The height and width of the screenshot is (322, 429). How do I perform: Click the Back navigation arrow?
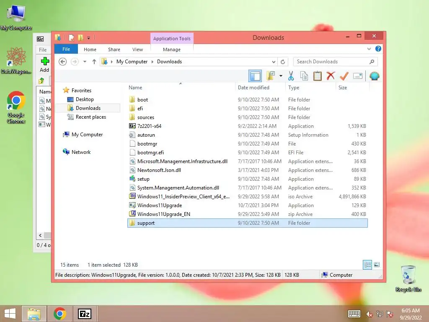pyautogui.click(x=63, y=62)
